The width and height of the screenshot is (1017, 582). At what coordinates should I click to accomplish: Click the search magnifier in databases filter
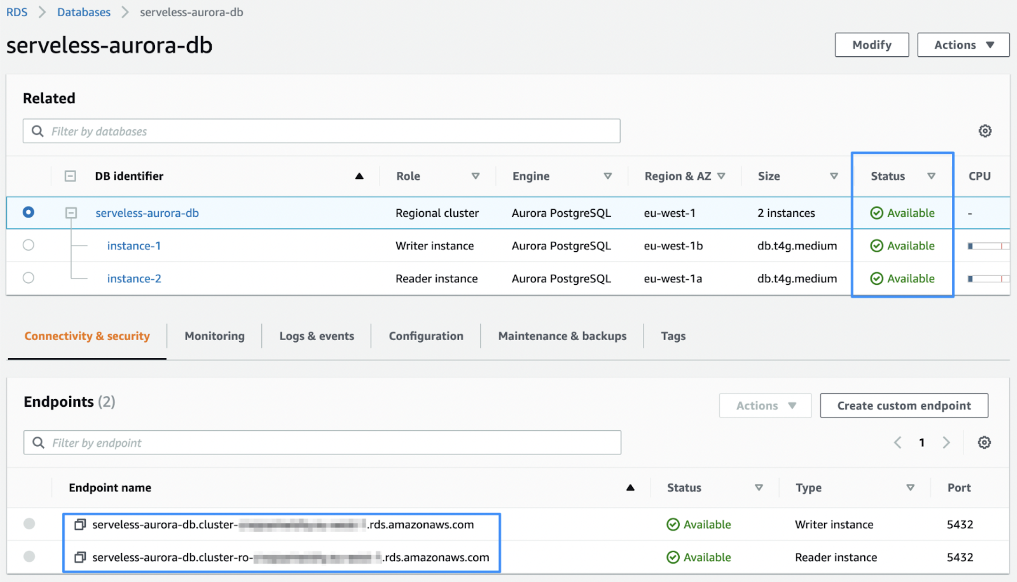[x=37, y=131]
